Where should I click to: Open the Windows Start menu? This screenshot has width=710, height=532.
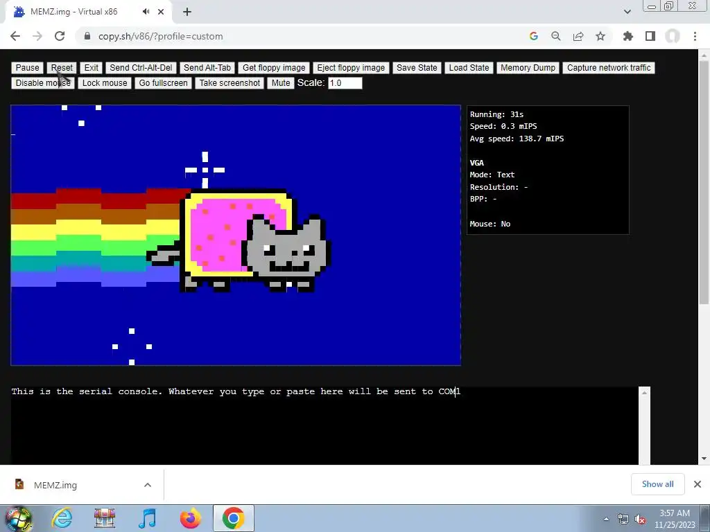[18, 518]
